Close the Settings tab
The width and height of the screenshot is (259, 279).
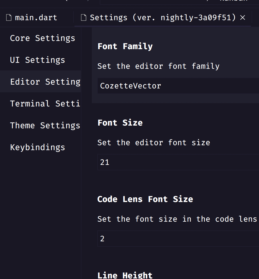pyautogui.click(x=243, y=17)
